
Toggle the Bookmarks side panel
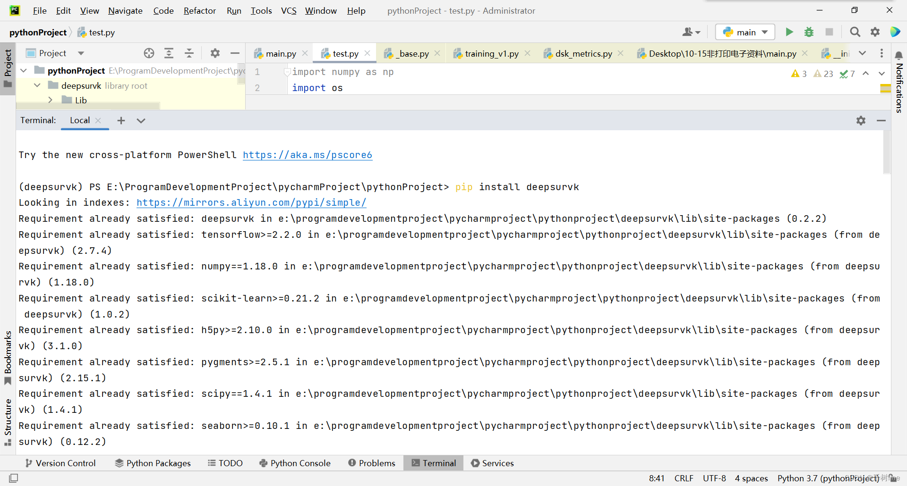[x=8, y=358]
